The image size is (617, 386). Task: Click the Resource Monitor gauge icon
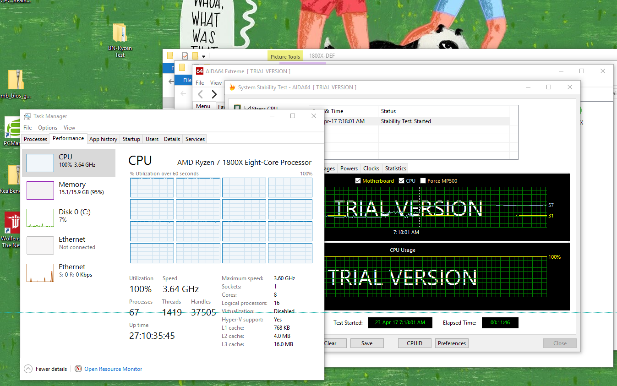click(78, 369)
